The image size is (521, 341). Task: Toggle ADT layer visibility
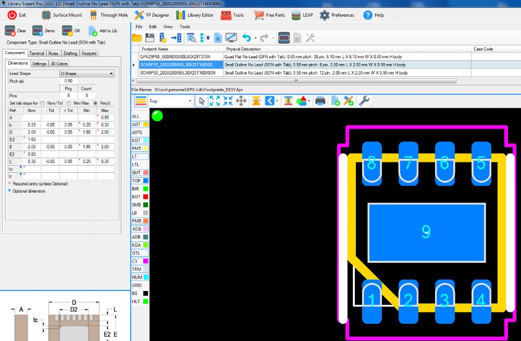click(x=140, y=124)
